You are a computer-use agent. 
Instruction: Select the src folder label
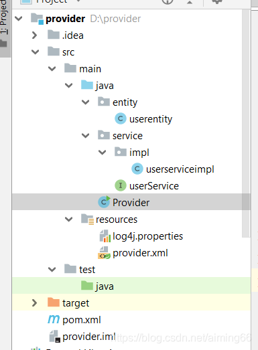coord(68,52)
